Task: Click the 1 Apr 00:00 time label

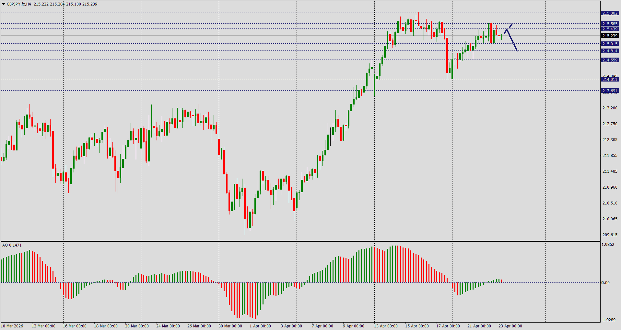Action: [x=260, y=326]
